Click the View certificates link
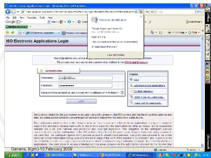Viewport: 211px width, 158px height. tap(115, 55)
